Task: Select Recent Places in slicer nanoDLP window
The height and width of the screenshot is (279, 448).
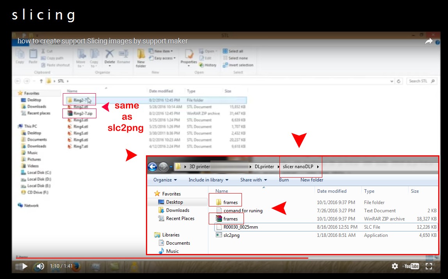Action: click(176, 219)
